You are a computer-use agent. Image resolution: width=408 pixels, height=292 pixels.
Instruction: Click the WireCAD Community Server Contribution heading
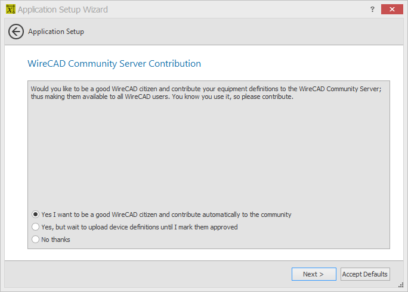pyautogui.click(x=115, y=64)
